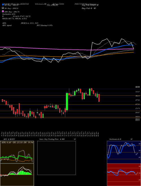Click the 278.79 price axis label
Viewport: 141px width, 186px height.
pyautogui.click(x=138, y=108)
